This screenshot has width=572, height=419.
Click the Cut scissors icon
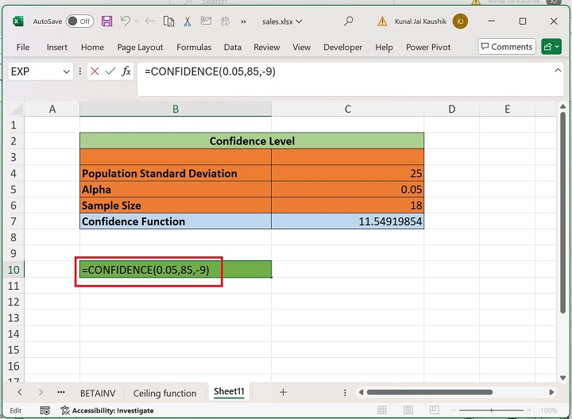tap(187, 21)
